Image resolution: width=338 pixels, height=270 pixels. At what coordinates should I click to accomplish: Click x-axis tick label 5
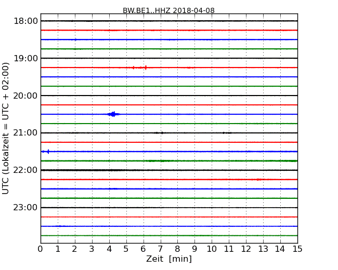pos(126,249)
